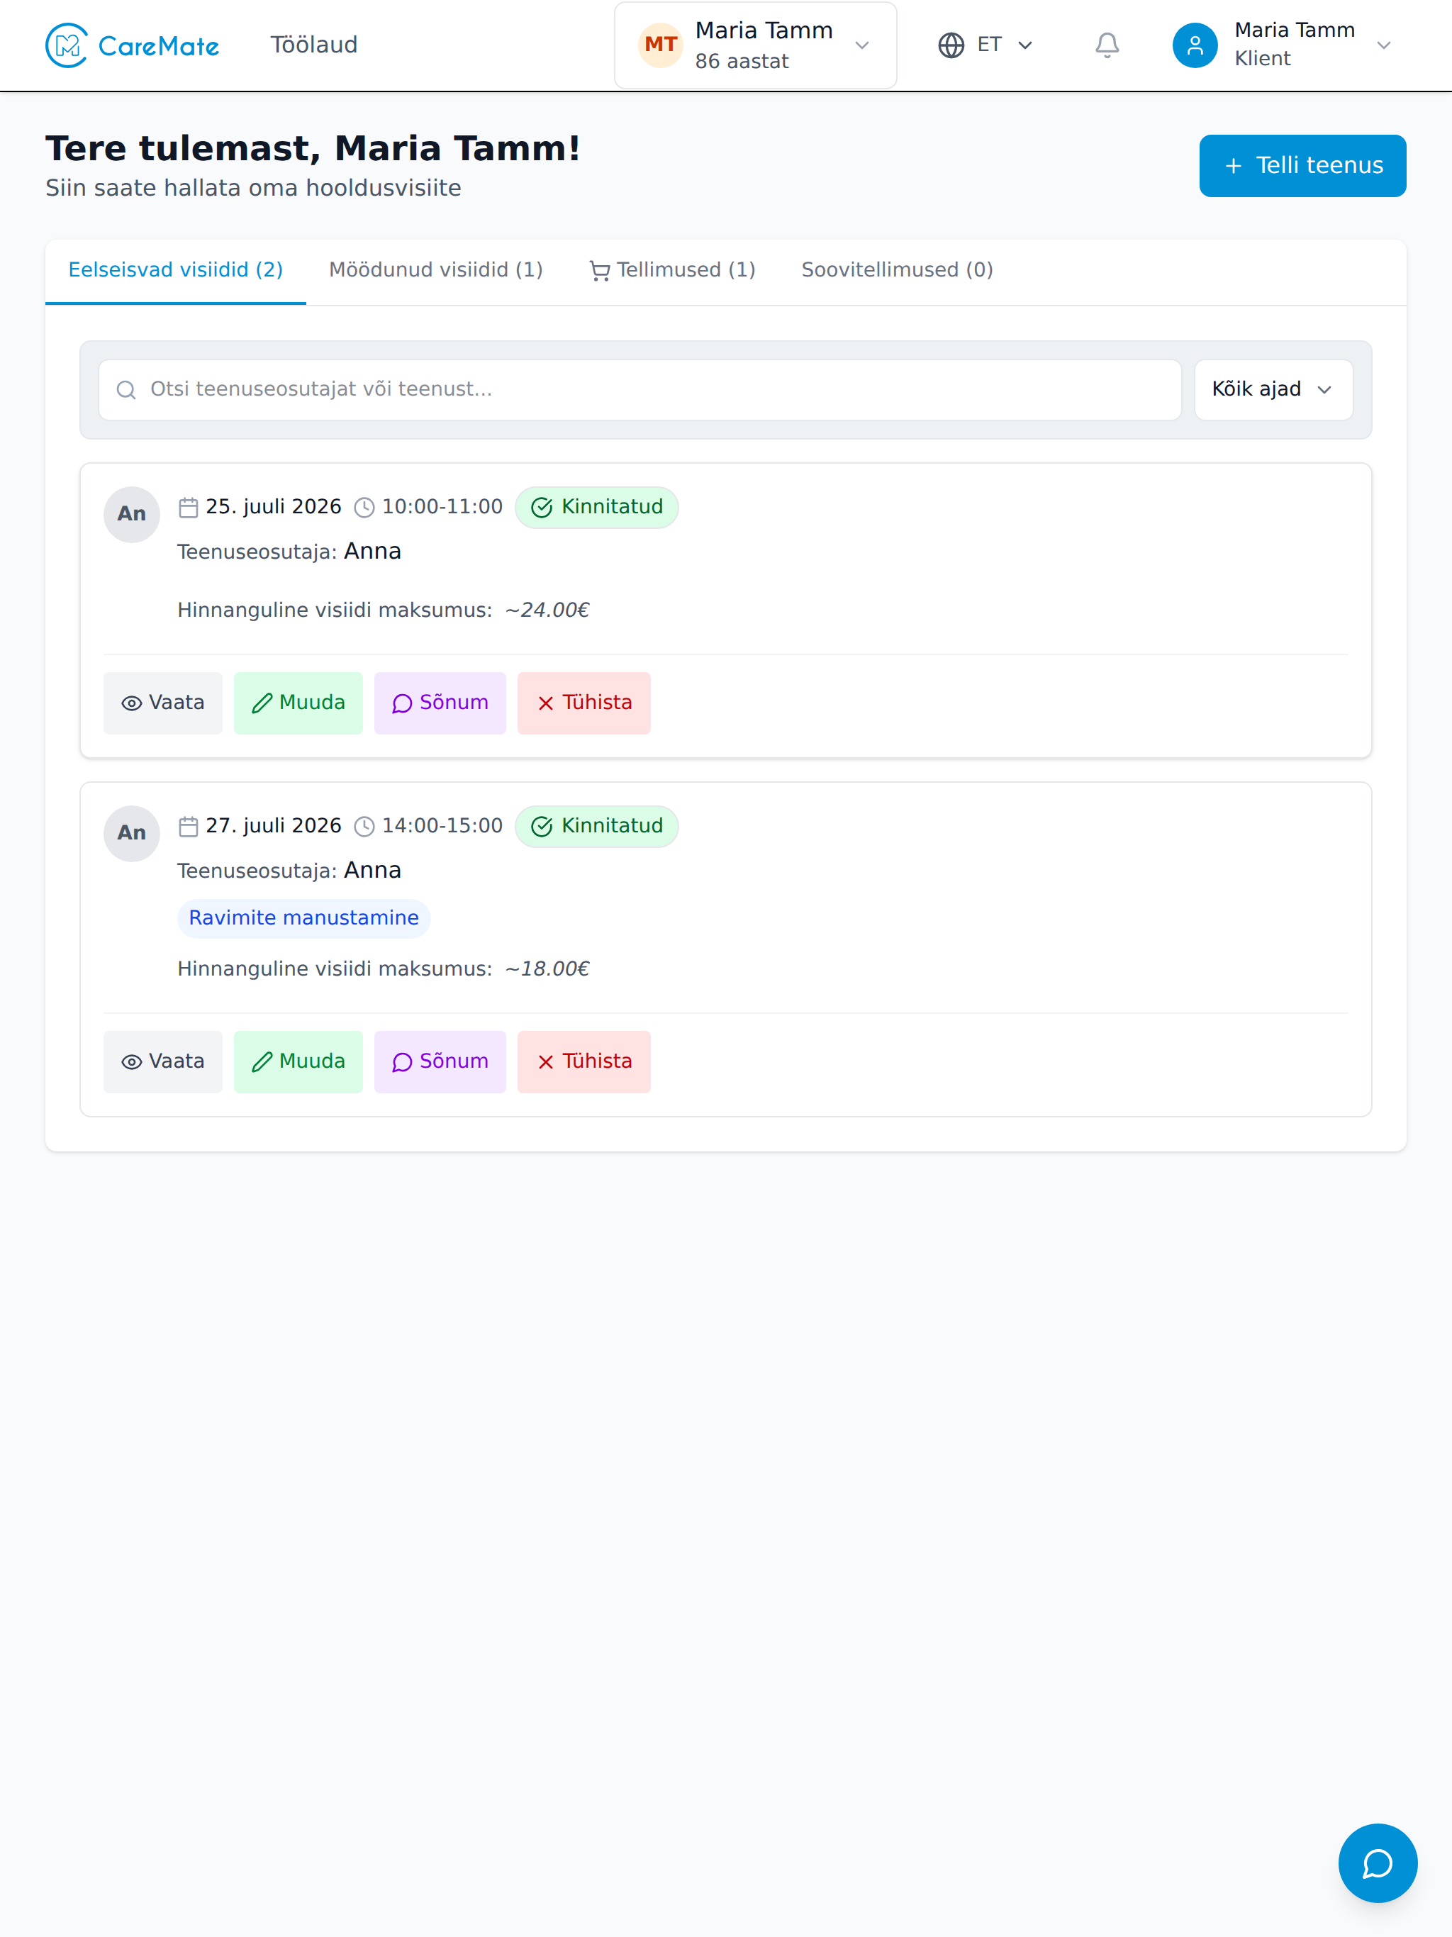Click Vaata on the 25. juuli visit
Viewport: 1452px width, 1937px height.
coord(163,703)
